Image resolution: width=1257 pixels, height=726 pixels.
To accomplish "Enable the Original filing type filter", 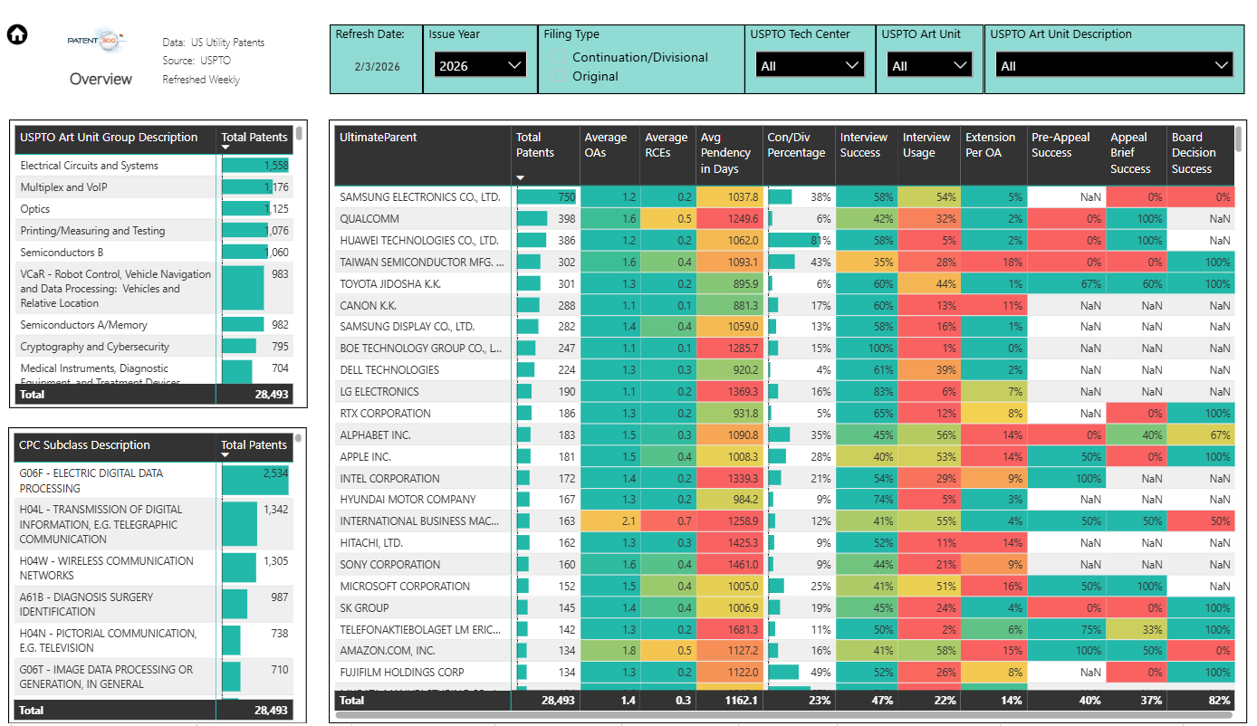I will [x=556, y=76].
